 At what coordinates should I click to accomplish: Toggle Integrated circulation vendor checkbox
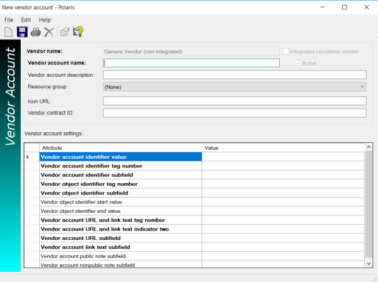[287, 51]
